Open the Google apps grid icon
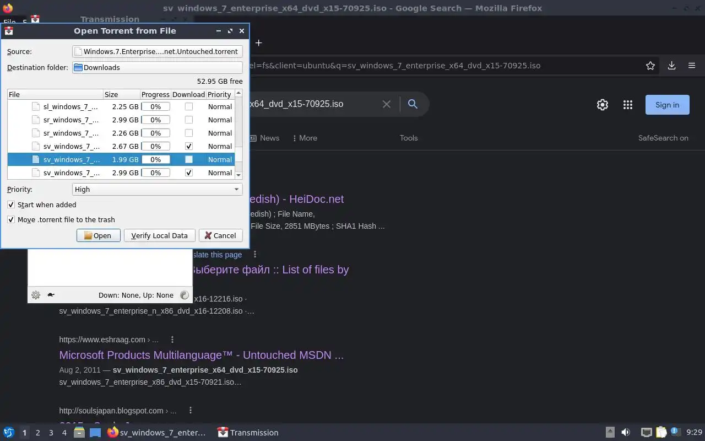This screenshot has height=441, width=705. [627, 105]
